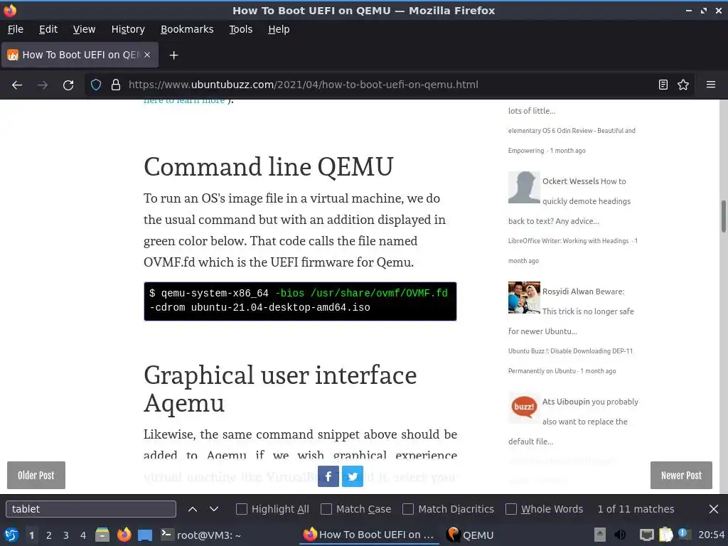Open the File menu
The image size is (728, 546).
point(16,29)
